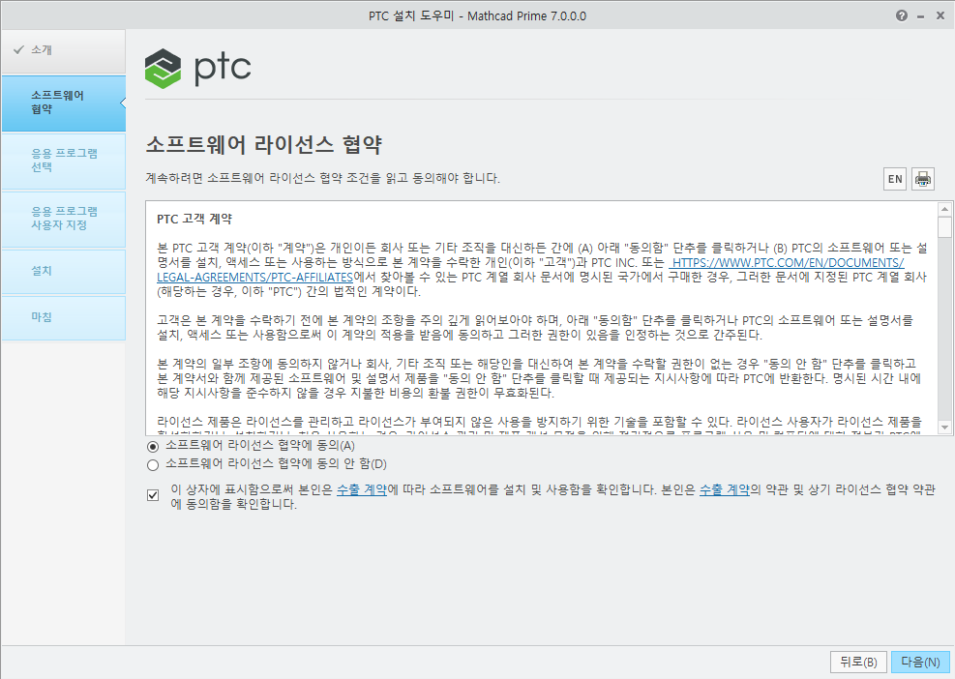The width and height of the screenshot is (955, 679).
Task: Select the 소프트웨어 협약 sidebar step
Action: pos(63,103)
